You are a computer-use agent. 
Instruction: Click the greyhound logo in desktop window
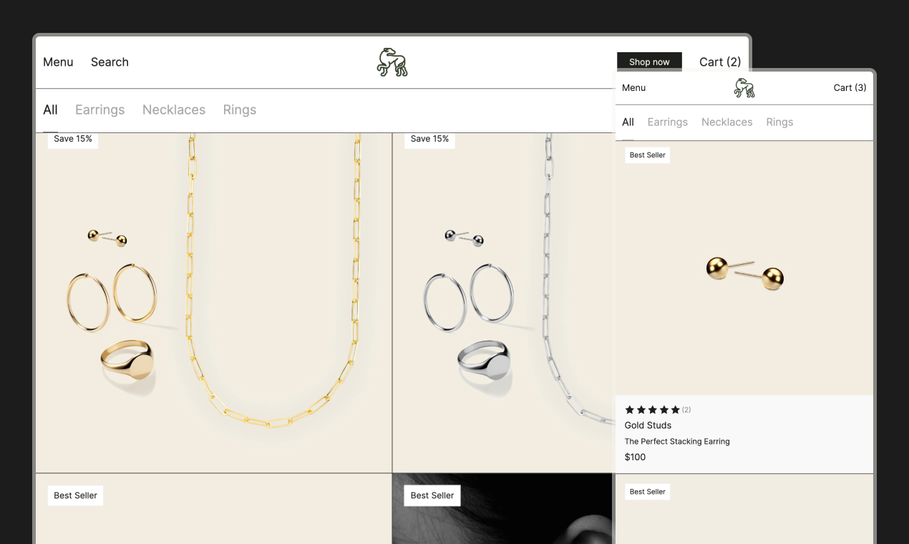[392, 62]
